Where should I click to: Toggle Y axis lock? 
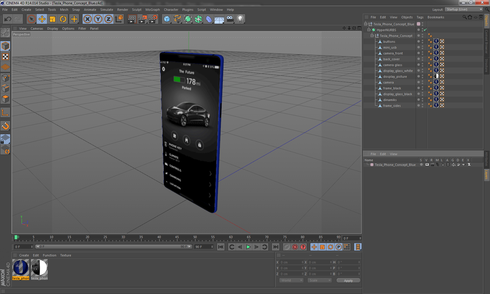coord(98,19)
